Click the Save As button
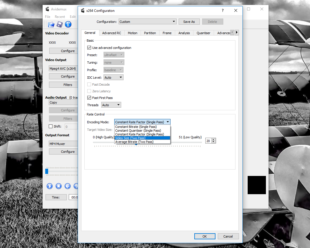Image resolution: width=310 pixels, height=248 pixels. coord(189,22)
